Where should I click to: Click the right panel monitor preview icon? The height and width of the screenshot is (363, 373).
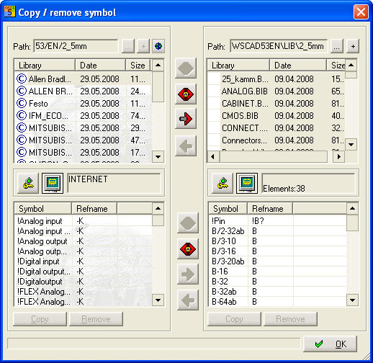coord(247,183)
